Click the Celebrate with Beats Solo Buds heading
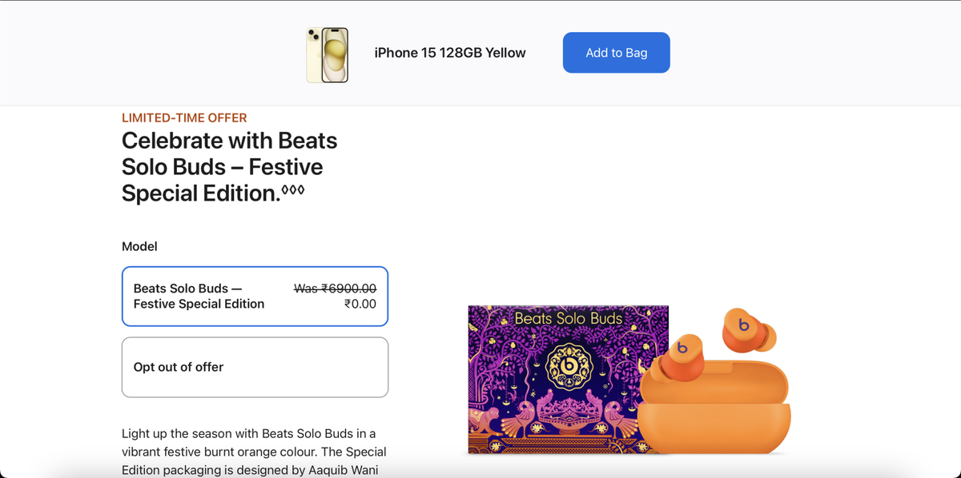This screenshot has height=478, width=961. [230, 166]
